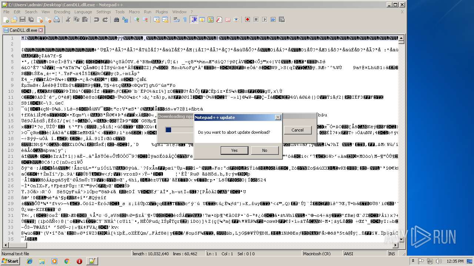The width and height of the screenshot is (474, 266).
Task: Open Folder as Workspace icon
Action: coord(228,20)
